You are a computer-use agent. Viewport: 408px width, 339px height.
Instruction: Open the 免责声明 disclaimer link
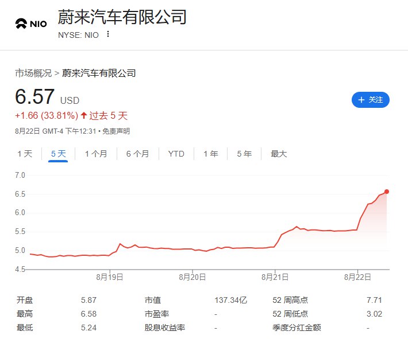pos(117,131)
